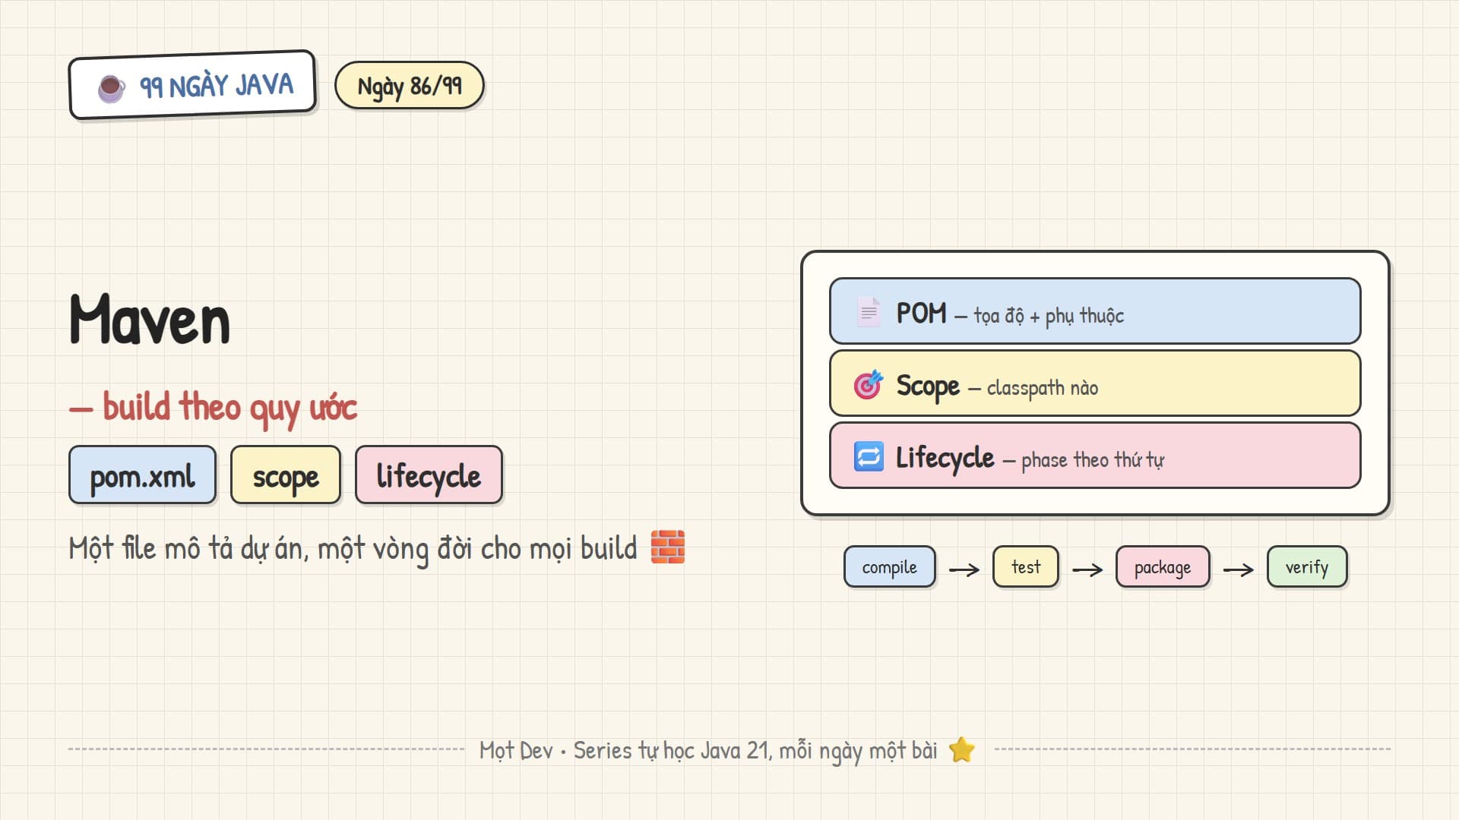This screenshot has width=1459, height=820.
Task: Click the footer text 'Series tự học Java 21'
Action: 673,750
